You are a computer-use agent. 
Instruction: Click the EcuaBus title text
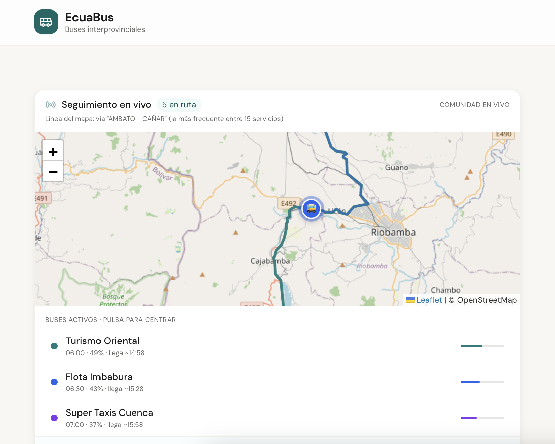coord(89,17)
